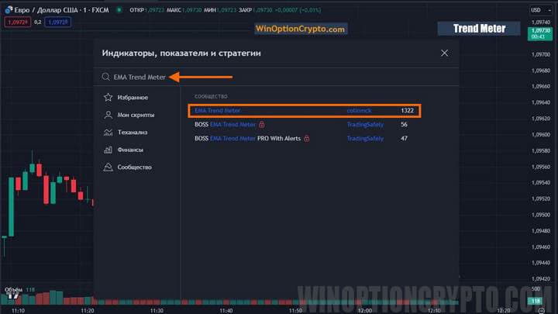This screenshot has width=558, height=314.
Task: Click the community icon beside Сообщество
Action: click(x=108, y=167)
